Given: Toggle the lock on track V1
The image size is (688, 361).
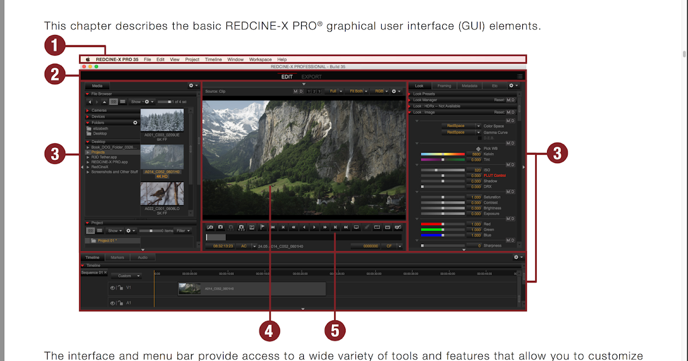Looking at the screenshot, I should (x=120, y=288).
